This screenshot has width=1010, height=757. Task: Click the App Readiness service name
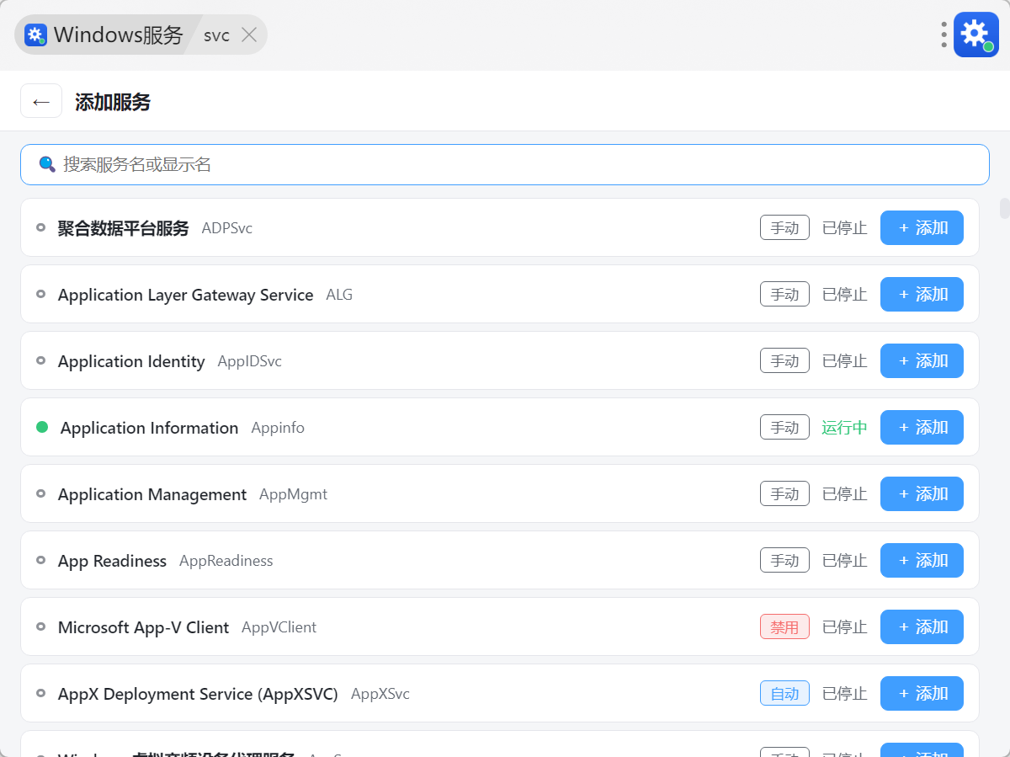pos(112,561)
